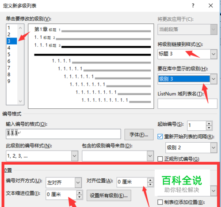Click the 文本缩进位置 value field

pyautogui.click(x=61, y=195)
